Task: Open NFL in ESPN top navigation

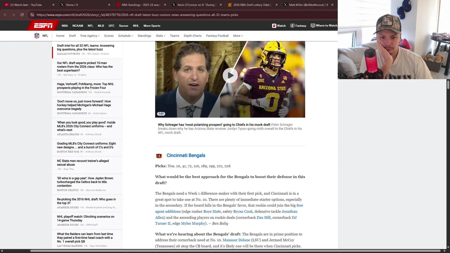Action: click(x=90, y=26)
